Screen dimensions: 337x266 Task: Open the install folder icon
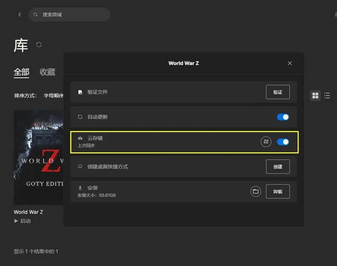pos(255,191)
